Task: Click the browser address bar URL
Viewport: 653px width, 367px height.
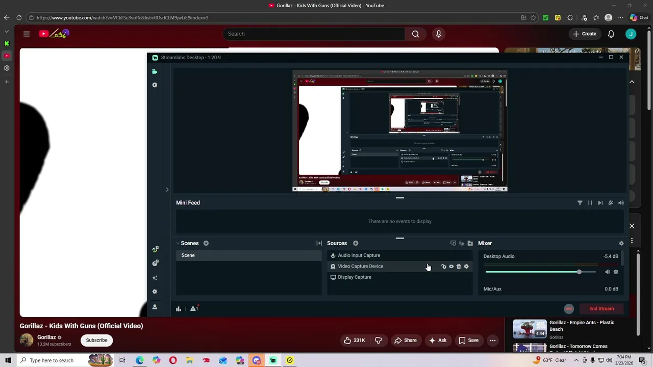Action: pos(122,18)
